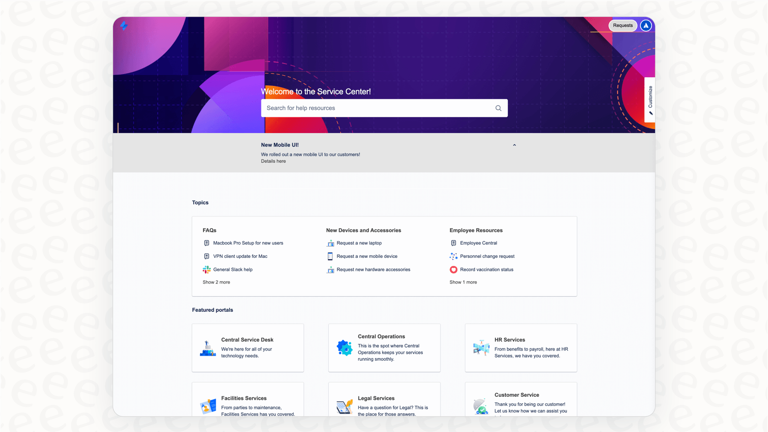Click the Personnel change request icon
The image size is (768, 432).
click(x=453, y=256)
